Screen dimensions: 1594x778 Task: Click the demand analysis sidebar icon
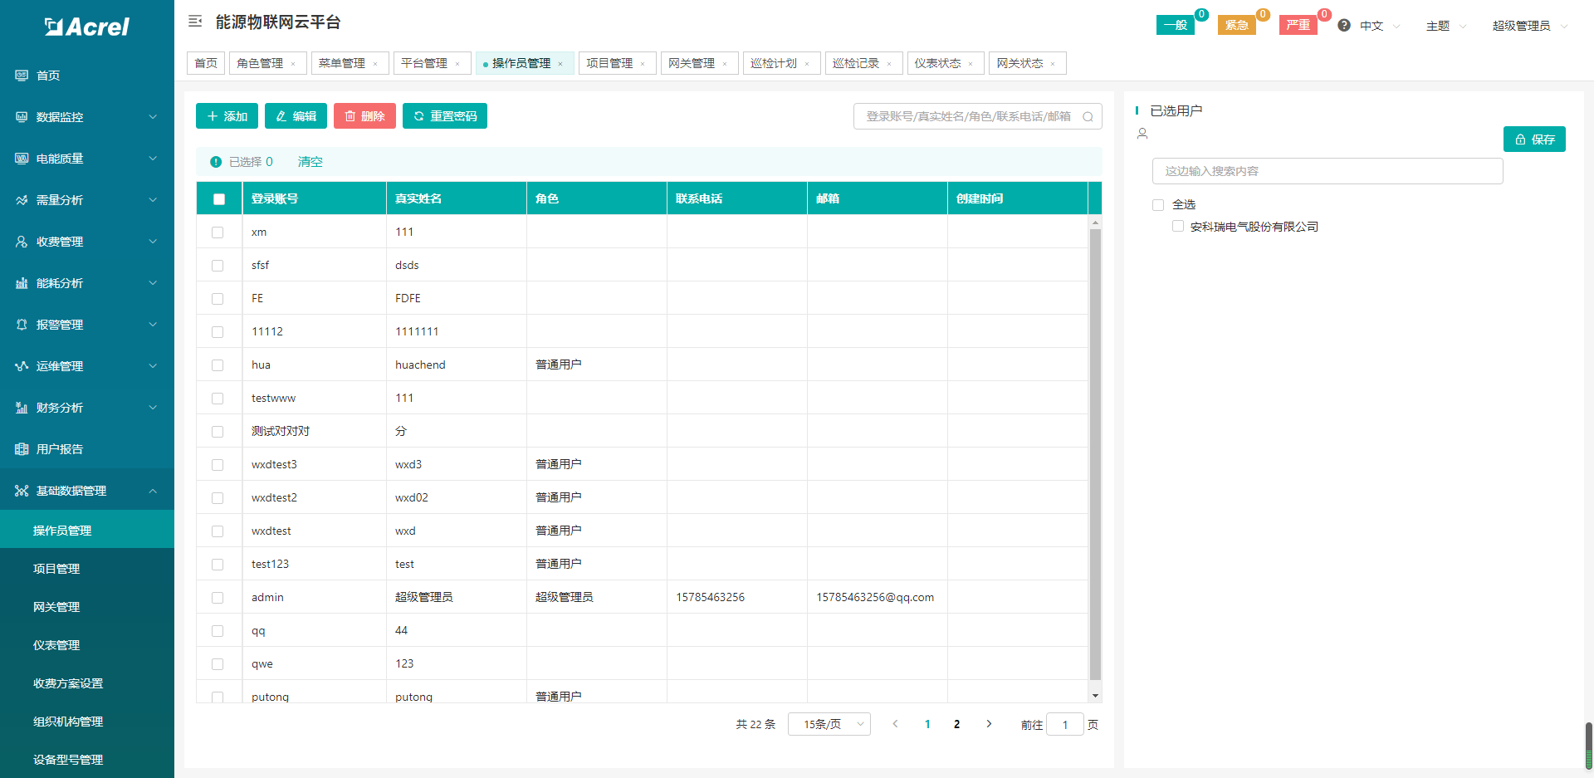point(22,200)
